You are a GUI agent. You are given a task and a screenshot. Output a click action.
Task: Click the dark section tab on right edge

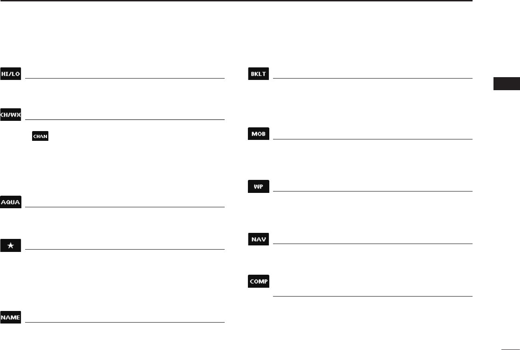pyautogui.click(x=506, y=84)
